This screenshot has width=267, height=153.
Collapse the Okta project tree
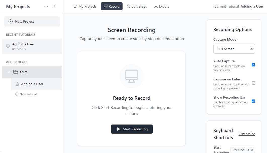point(9,72)
